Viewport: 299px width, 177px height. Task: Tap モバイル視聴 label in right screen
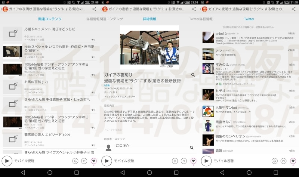click(x=224, y=161)
